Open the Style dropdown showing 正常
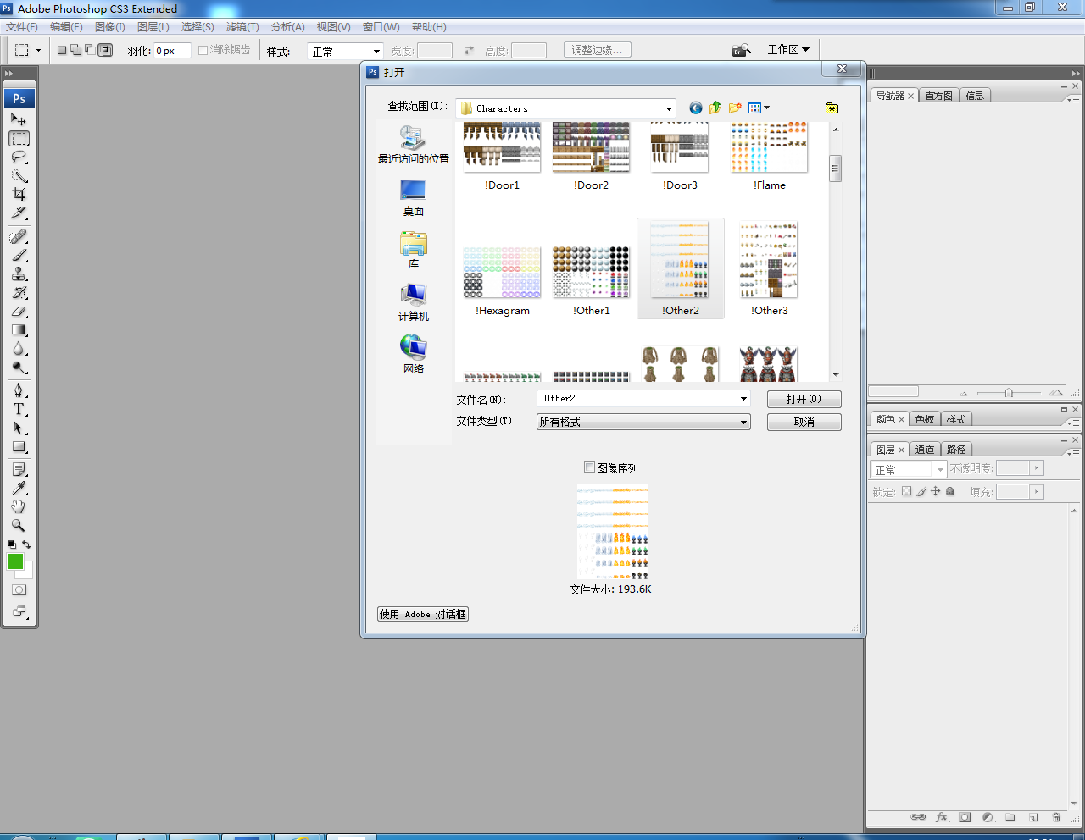 pyautogui.click(x=346, y=51)
